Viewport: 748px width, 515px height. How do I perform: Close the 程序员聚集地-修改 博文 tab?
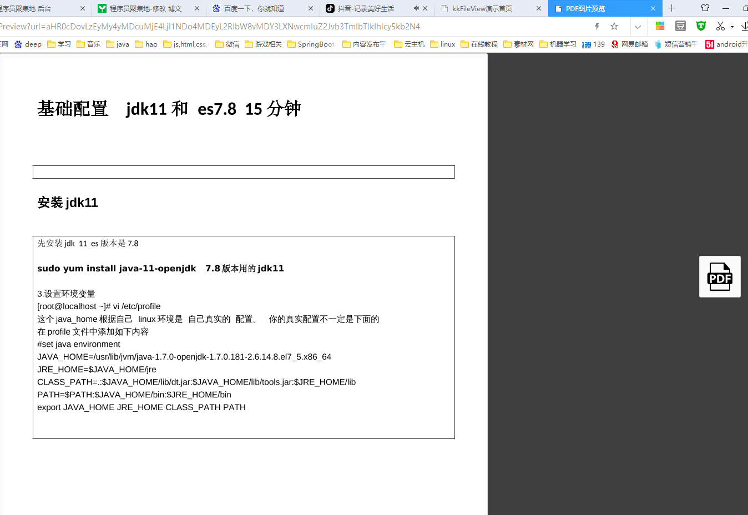pos(197,8)
